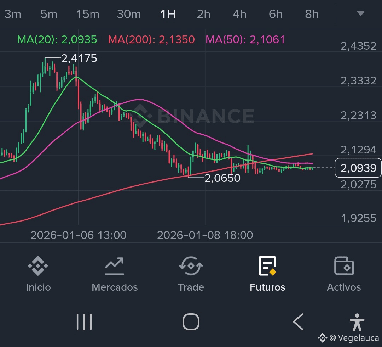Tap the Android recent apps icon
The image size is (382, 347).
pos(84,322)
